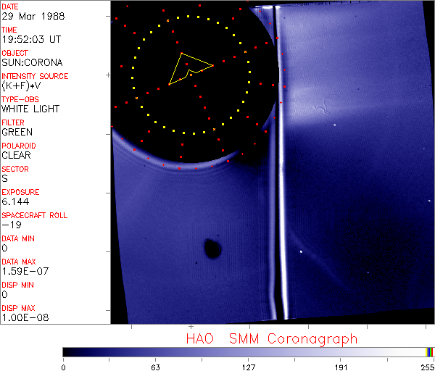Select the WHITE LIGHT observation type
This screenshot has height=371, width=435.
click(x=30, y=109)
